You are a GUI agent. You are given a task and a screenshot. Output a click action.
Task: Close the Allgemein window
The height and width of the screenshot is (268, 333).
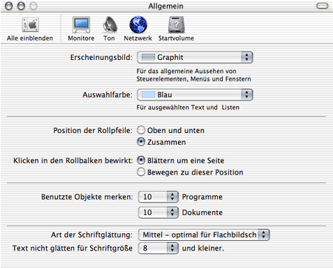[x=9, y=6]
